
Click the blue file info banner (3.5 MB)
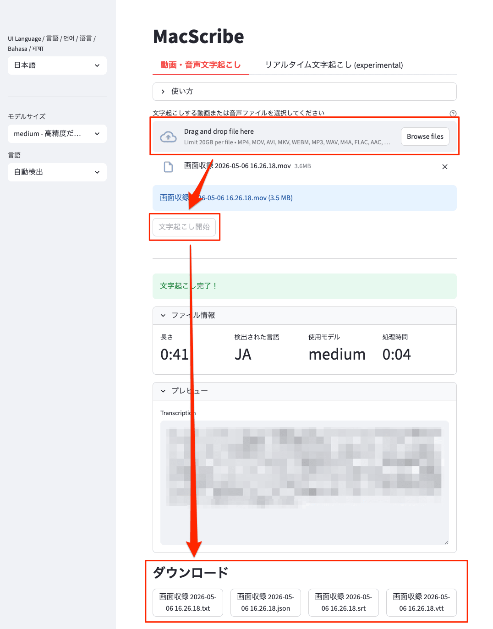(305, 198)
